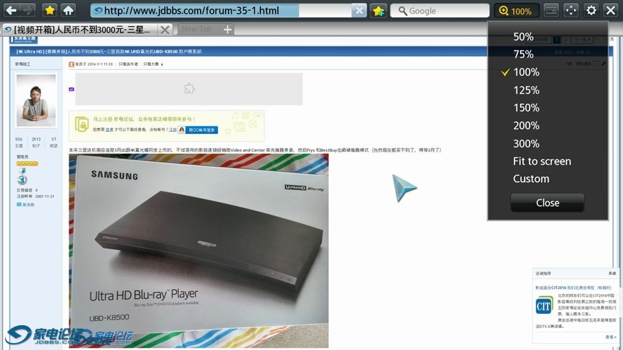This screenshot has height=350, width=623.
Task: Click 只看该作者 link in post header
Action: [128, 64]
